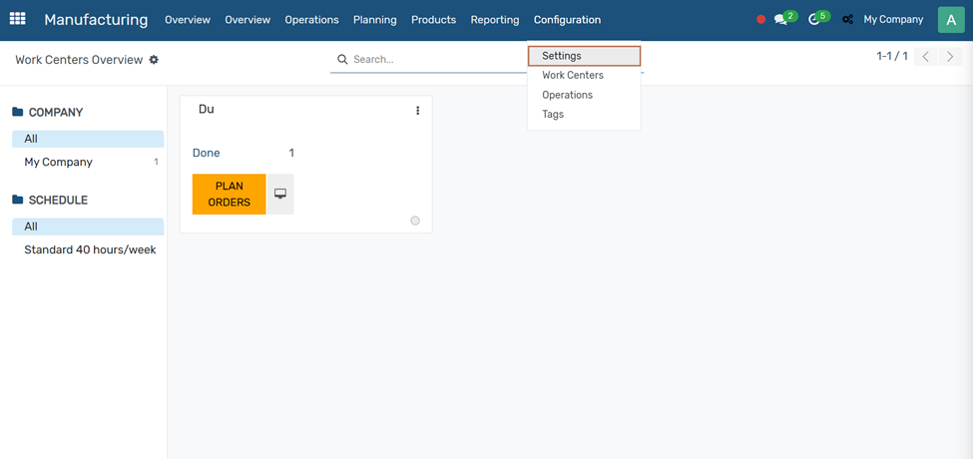
Task: Open the user avatar menu
Action: tap(950, 20)
